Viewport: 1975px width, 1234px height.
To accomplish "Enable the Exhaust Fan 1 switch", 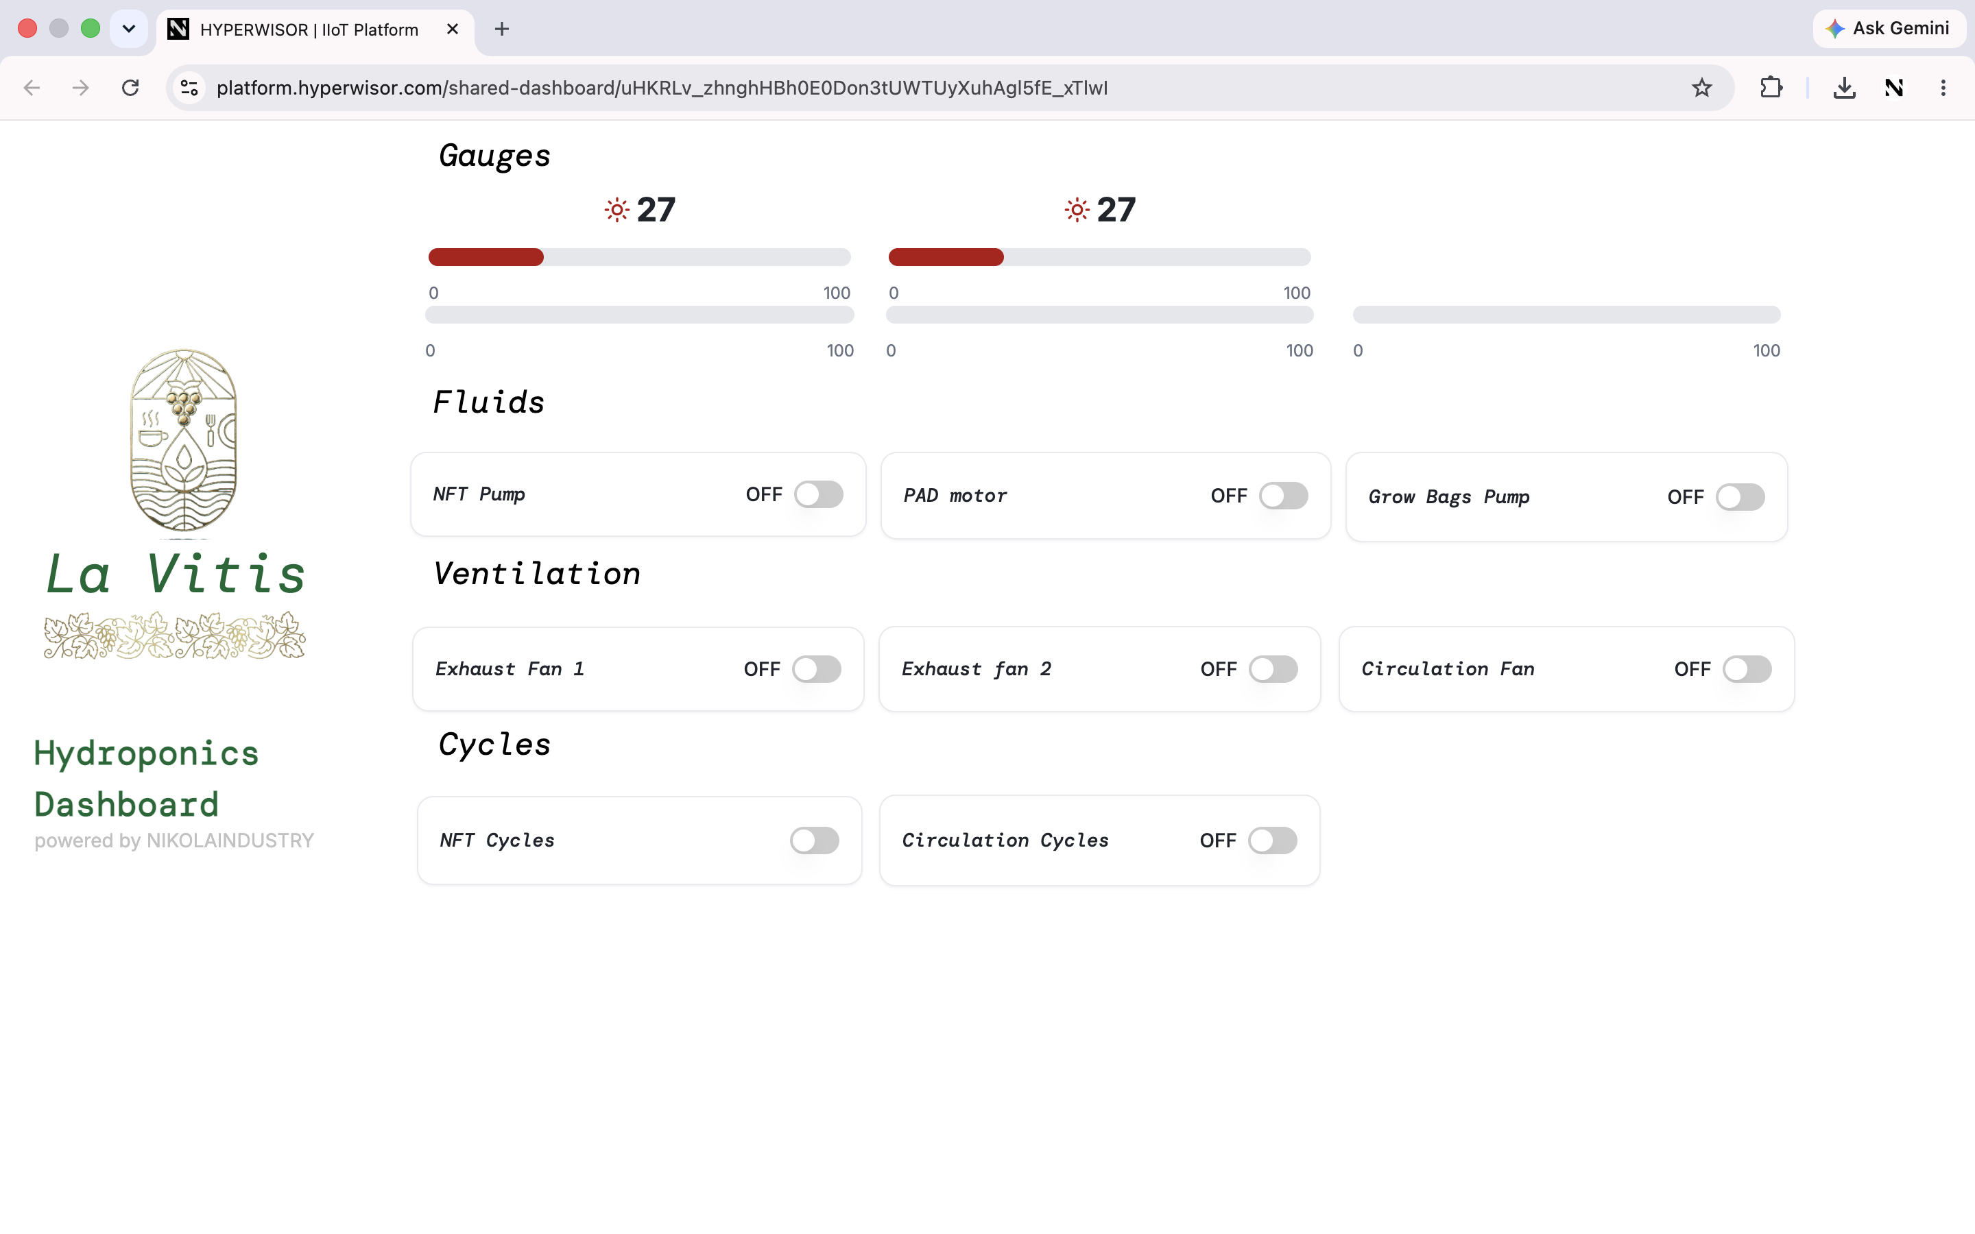I will pyautogui.click(x=816, y=669).
